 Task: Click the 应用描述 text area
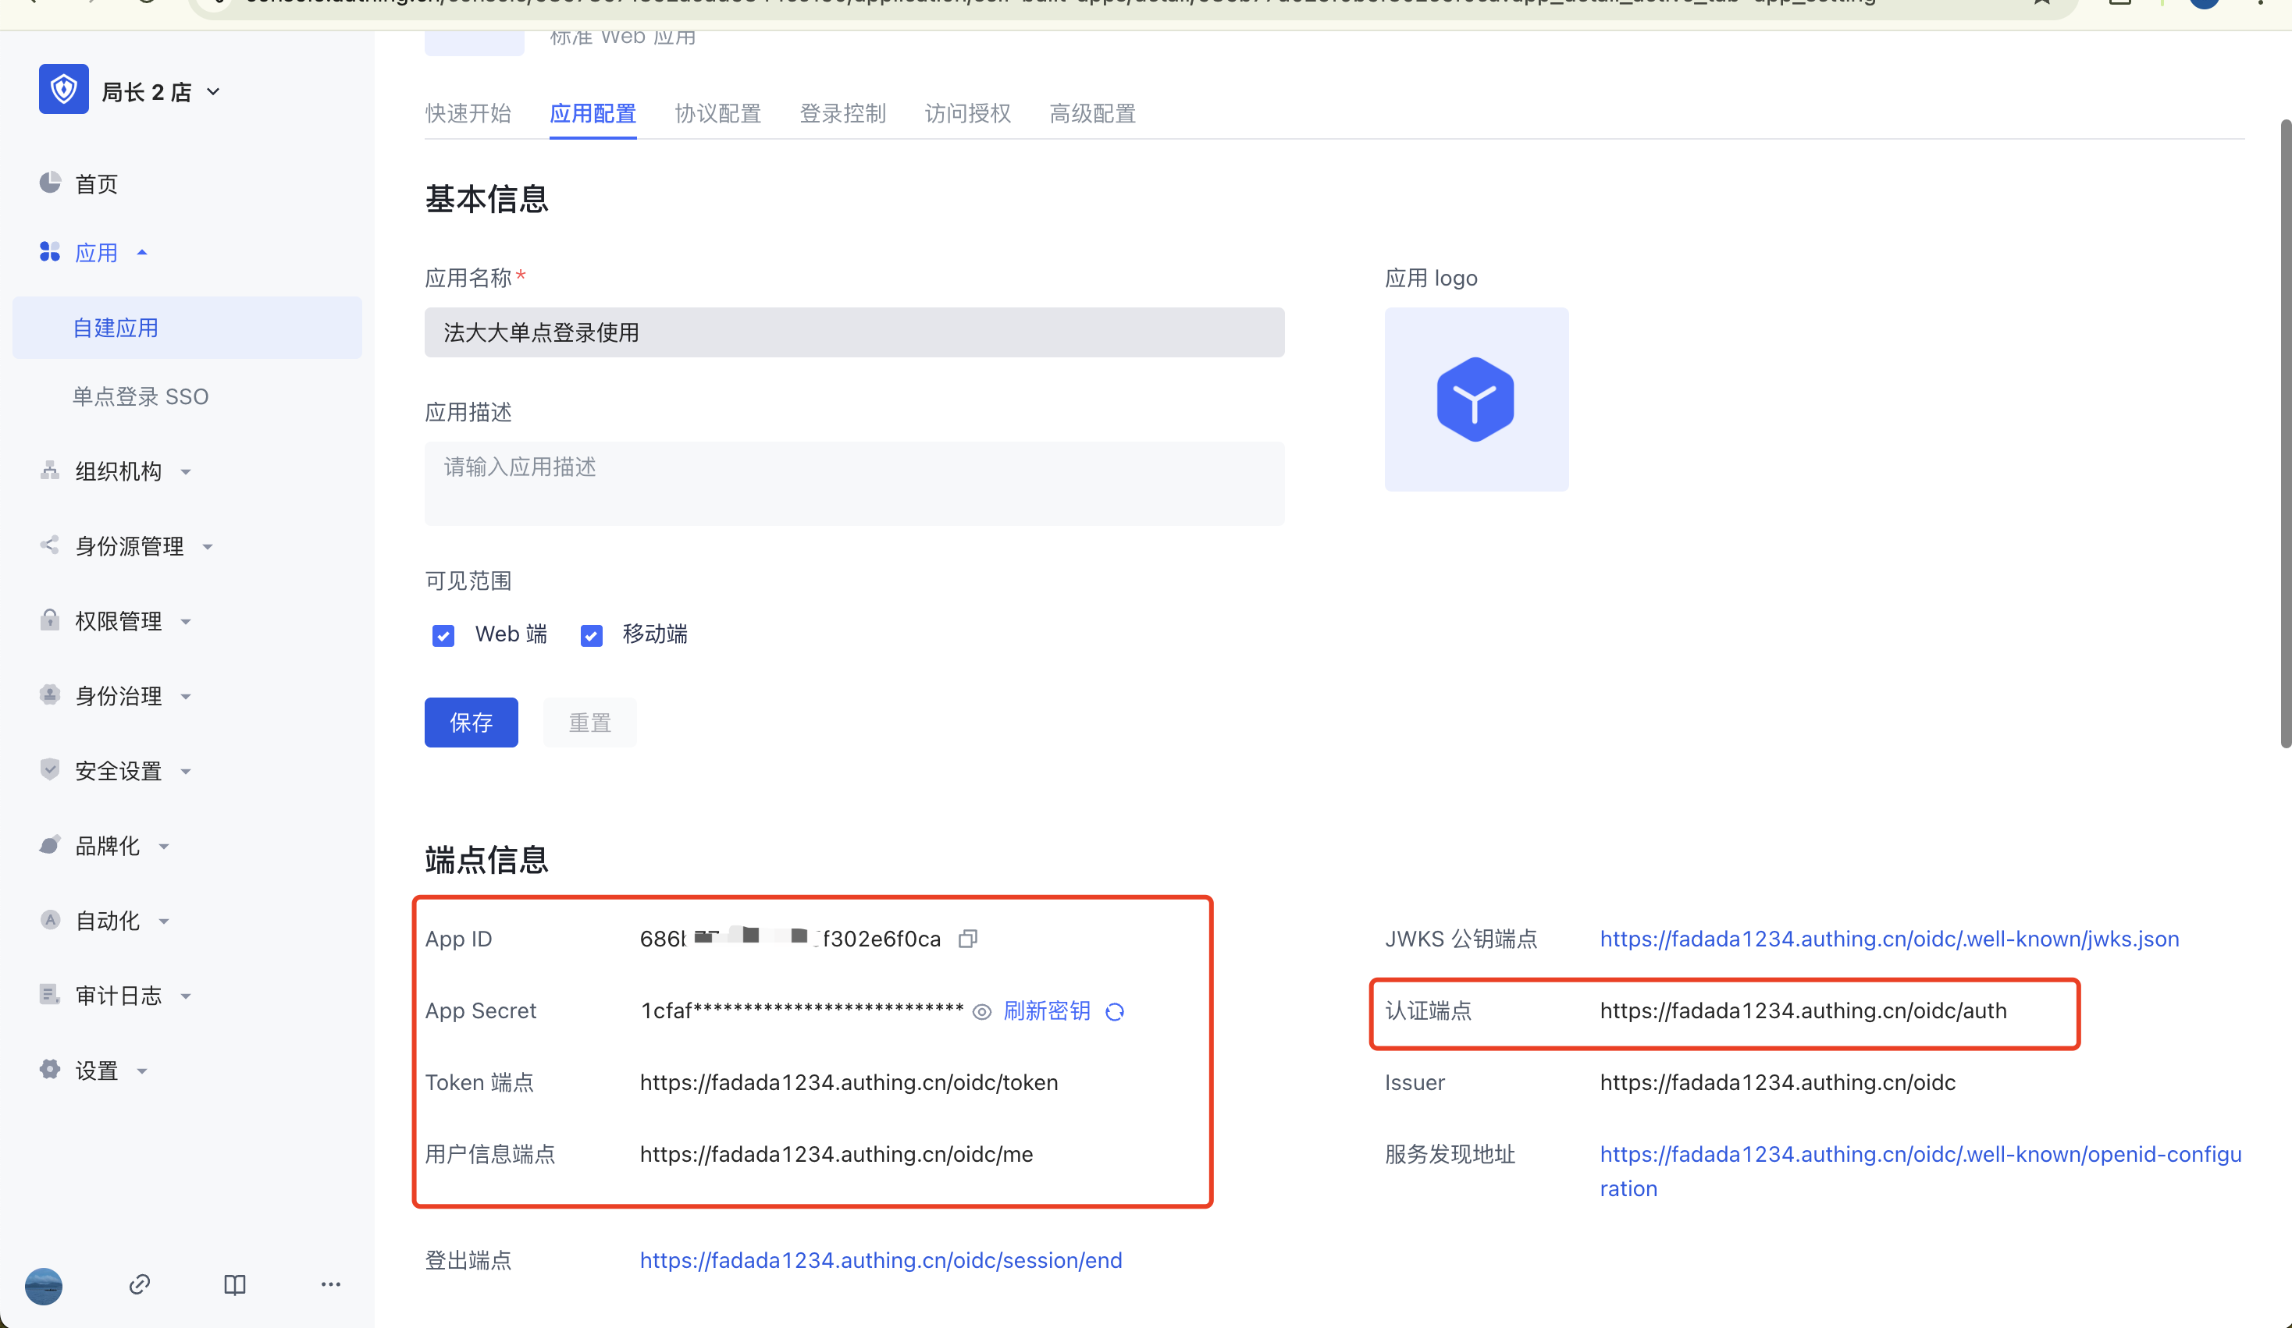(x=854, y=484)
